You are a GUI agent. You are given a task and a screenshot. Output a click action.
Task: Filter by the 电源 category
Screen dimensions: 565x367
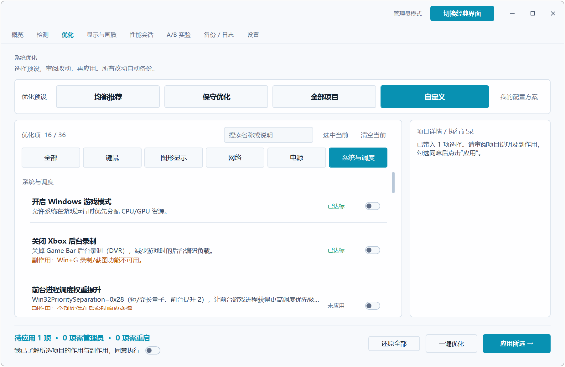pos(297,158)
